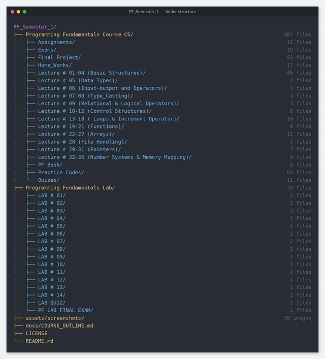Open the assets/screenshots/ entry

tap(55, 318)
